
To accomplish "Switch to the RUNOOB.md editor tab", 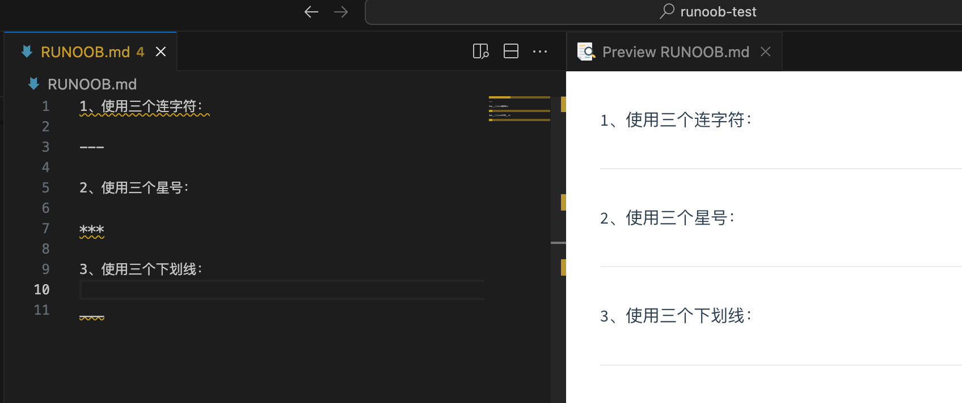I will pos(85,52).
